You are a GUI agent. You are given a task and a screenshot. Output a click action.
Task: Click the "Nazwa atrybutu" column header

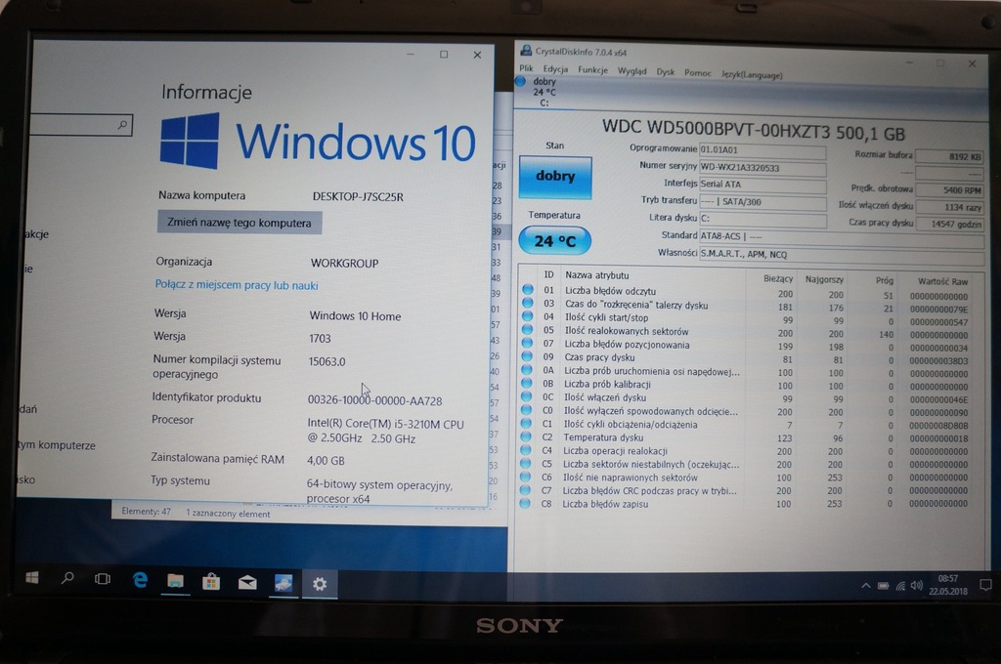pyautogui.click(x=597, y=275)
